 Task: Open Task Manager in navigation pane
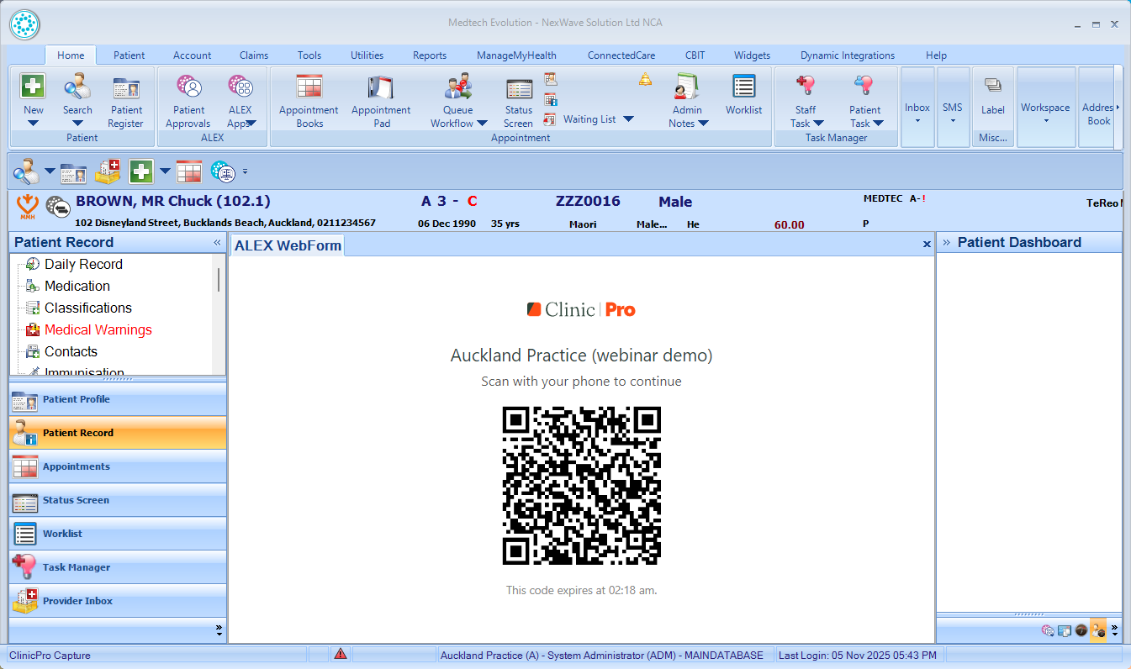click(x=118, y=567)
